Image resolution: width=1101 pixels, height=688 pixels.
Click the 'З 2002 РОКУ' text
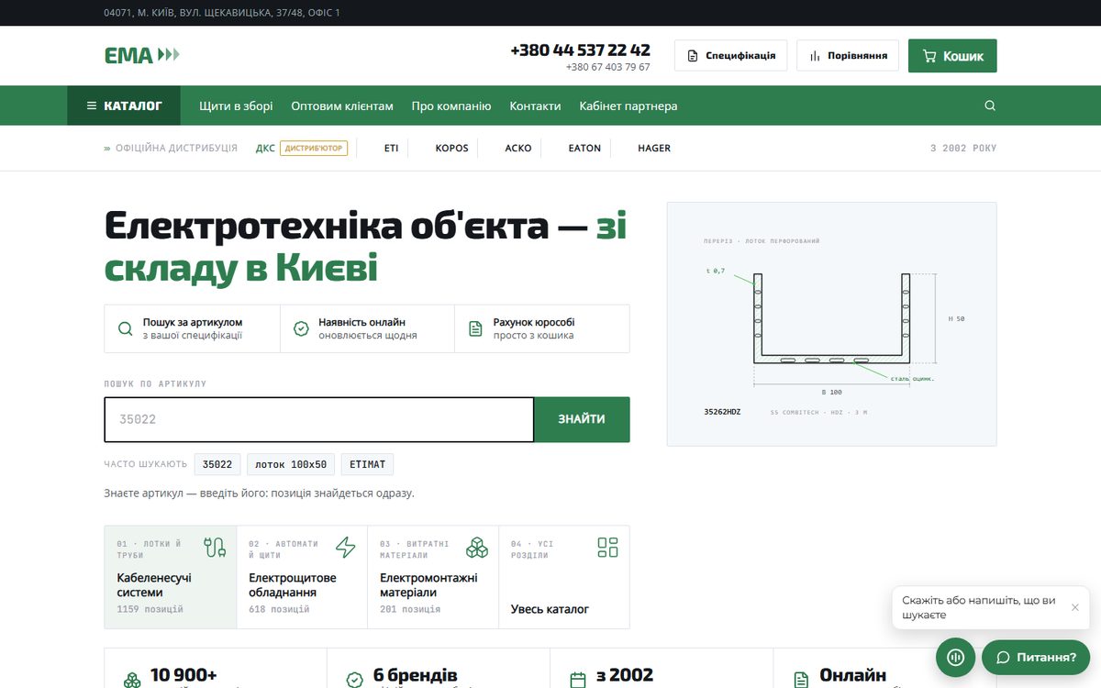tap(963, 148)
